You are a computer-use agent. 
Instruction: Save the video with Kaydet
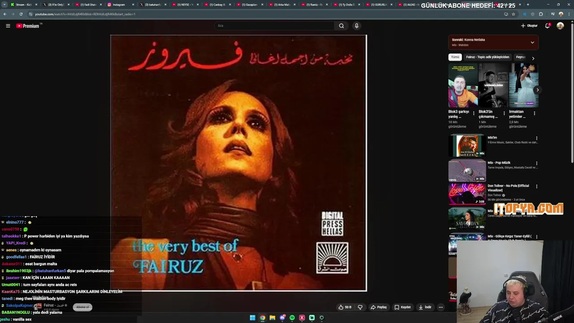(403, 307)
